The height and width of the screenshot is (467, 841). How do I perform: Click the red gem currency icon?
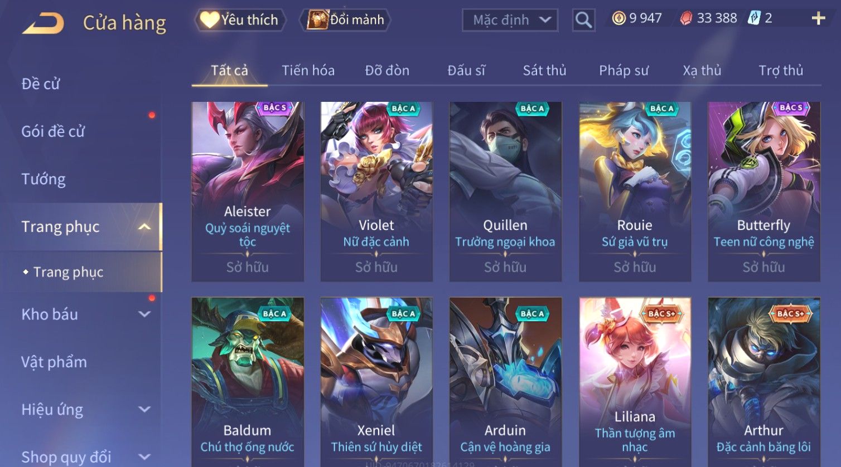point(686,18)
